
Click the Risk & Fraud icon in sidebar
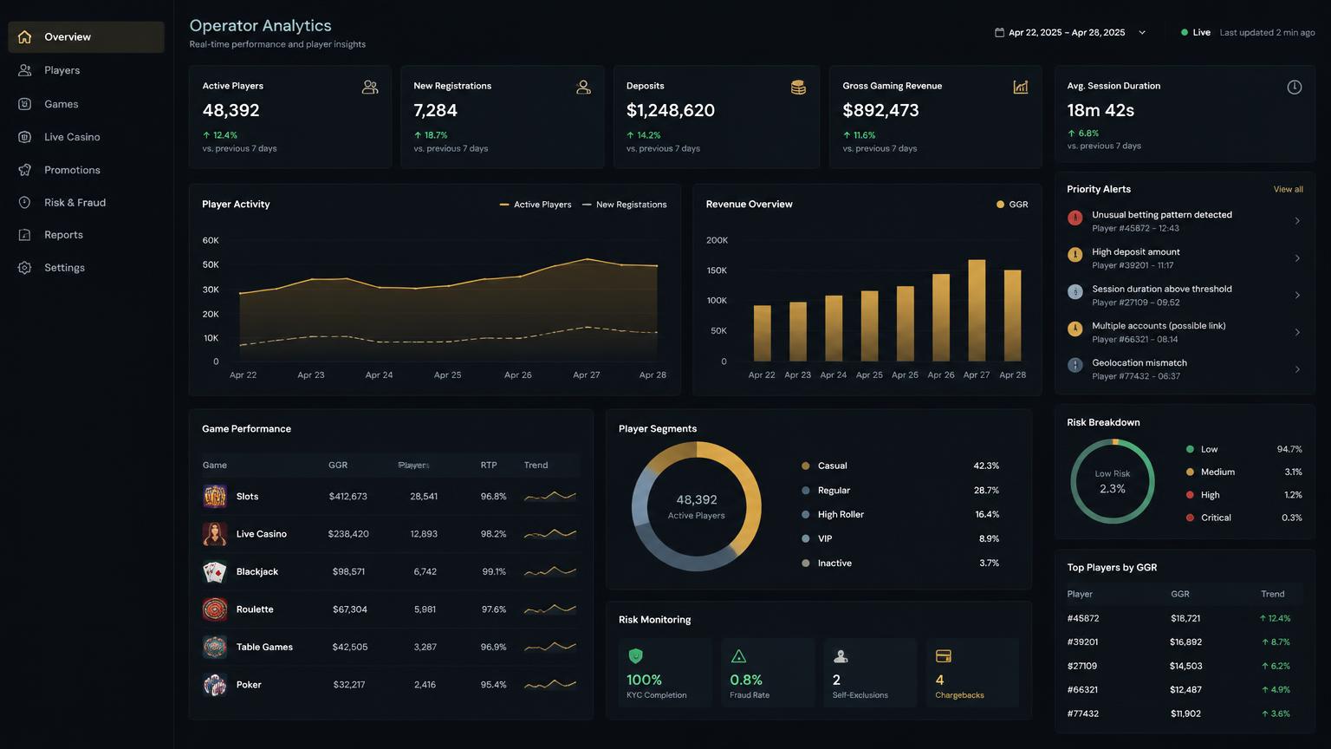click(24, 202)
